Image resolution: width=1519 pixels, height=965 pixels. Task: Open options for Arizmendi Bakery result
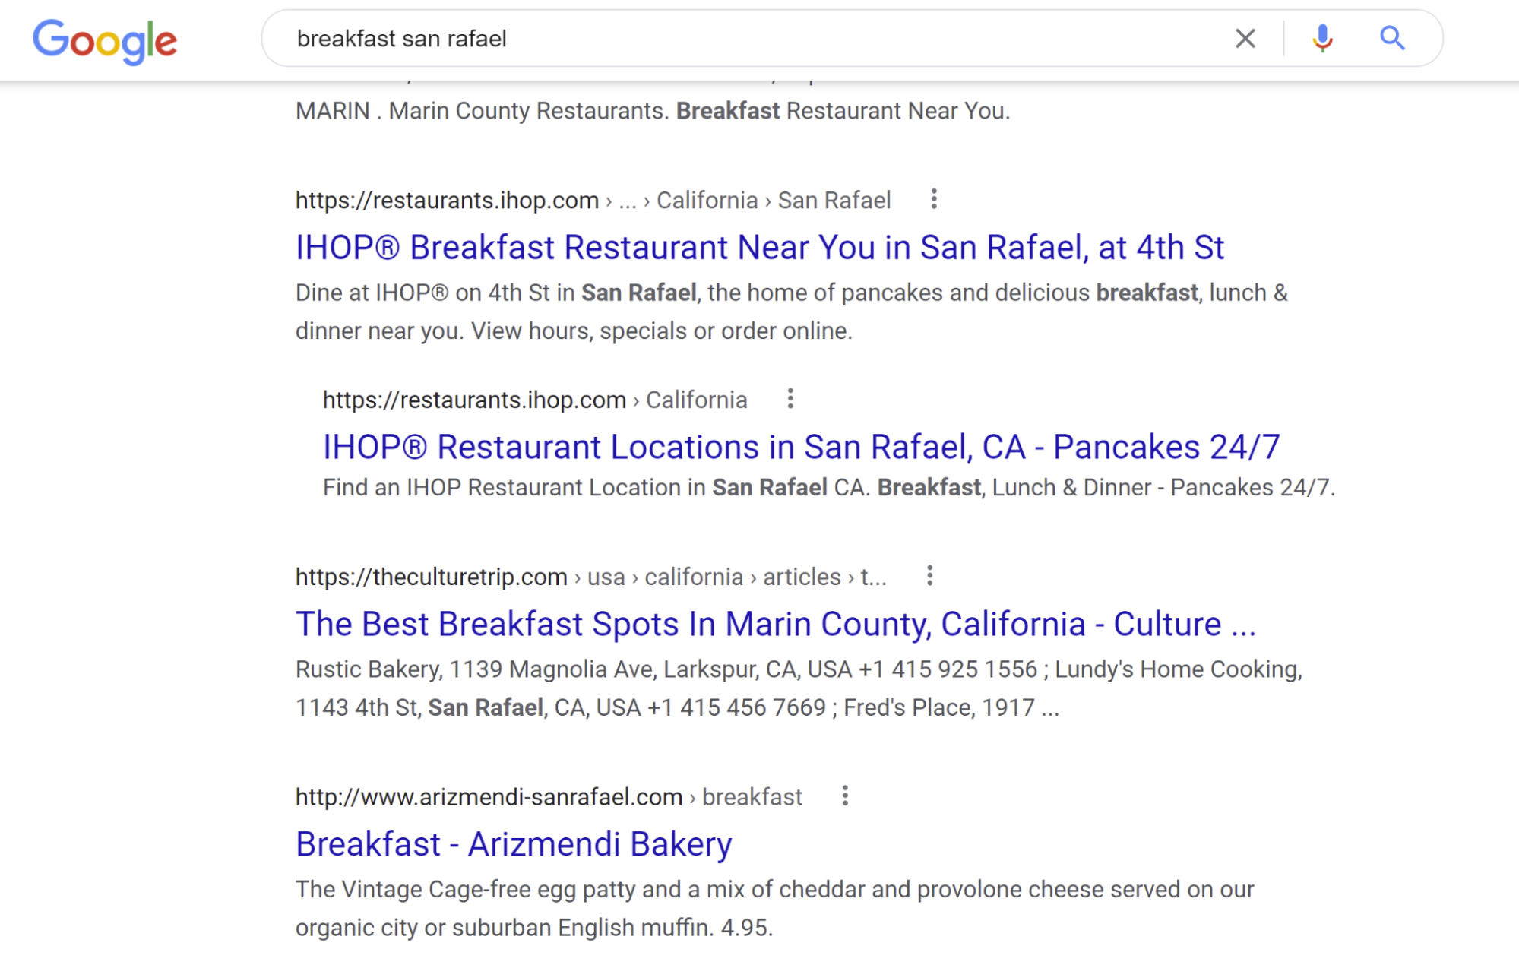tap(845, 796)
